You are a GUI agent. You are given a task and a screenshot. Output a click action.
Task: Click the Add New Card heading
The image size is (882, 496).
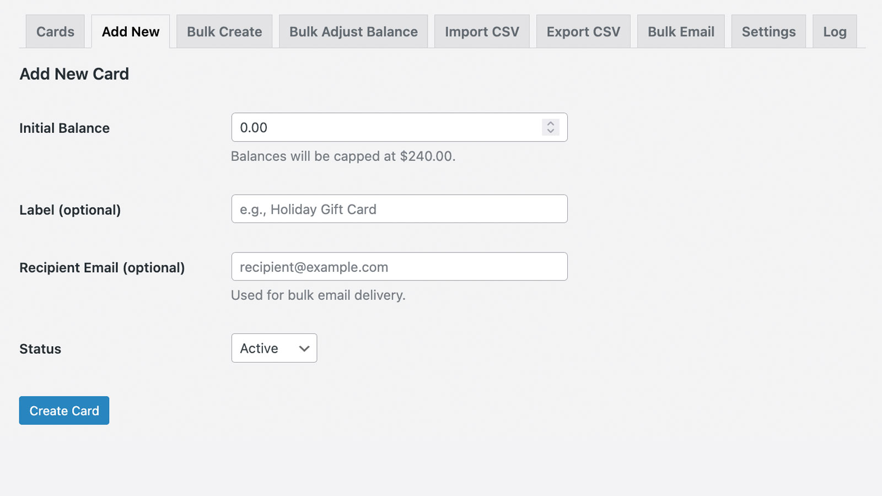pyautogui.click(x=74, y=74)
